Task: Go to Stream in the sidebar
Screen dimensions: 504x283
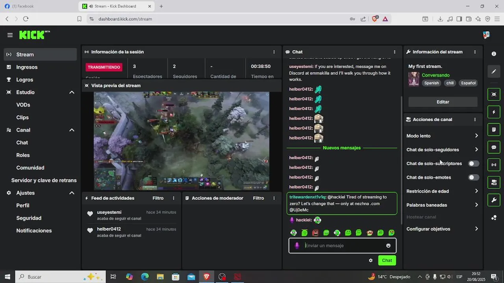Action: coord(40,55)
